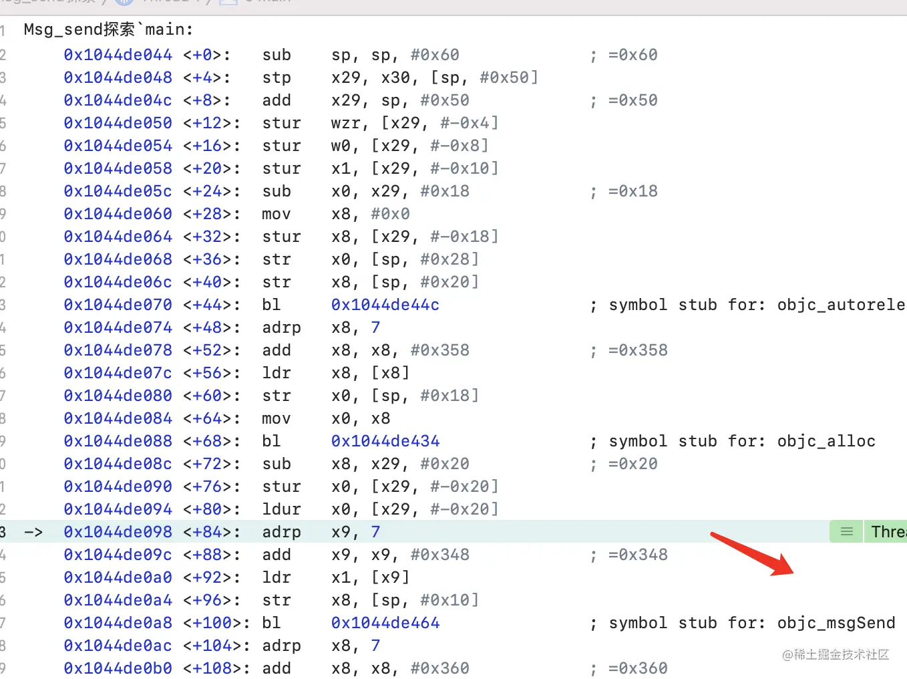Click address 0x1044de064 at instruction +32
Viewport: 907px width, 679px height.
tap(118, 236)
